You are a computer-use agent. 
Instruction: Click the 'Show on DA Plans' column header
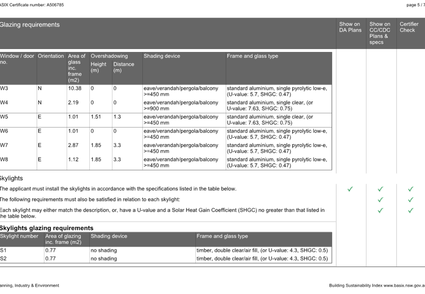point(350,27)
